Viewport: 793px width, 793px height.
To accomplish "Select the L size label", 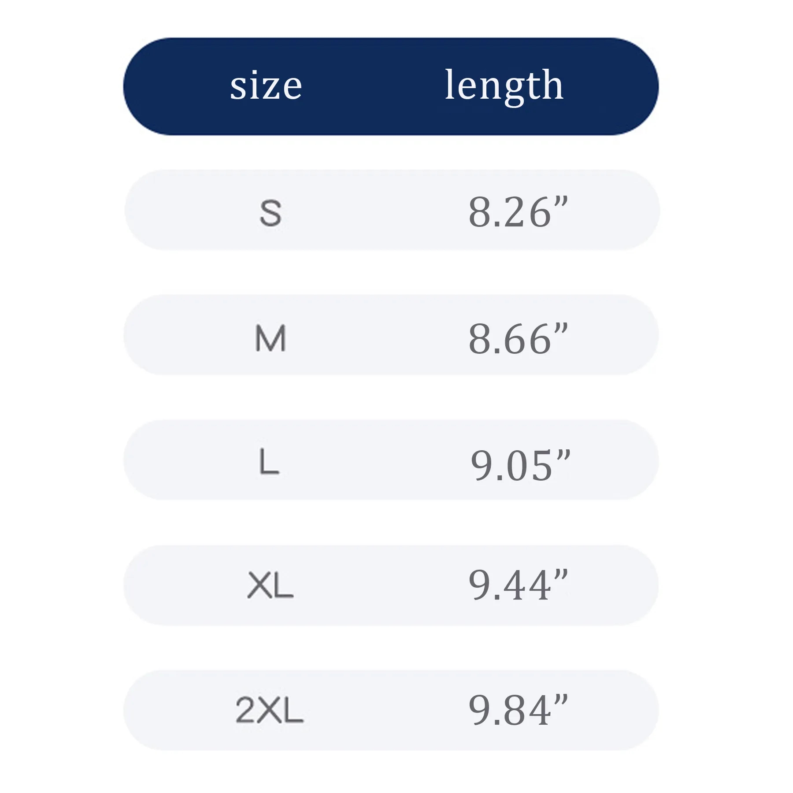I will coord(269,462).
